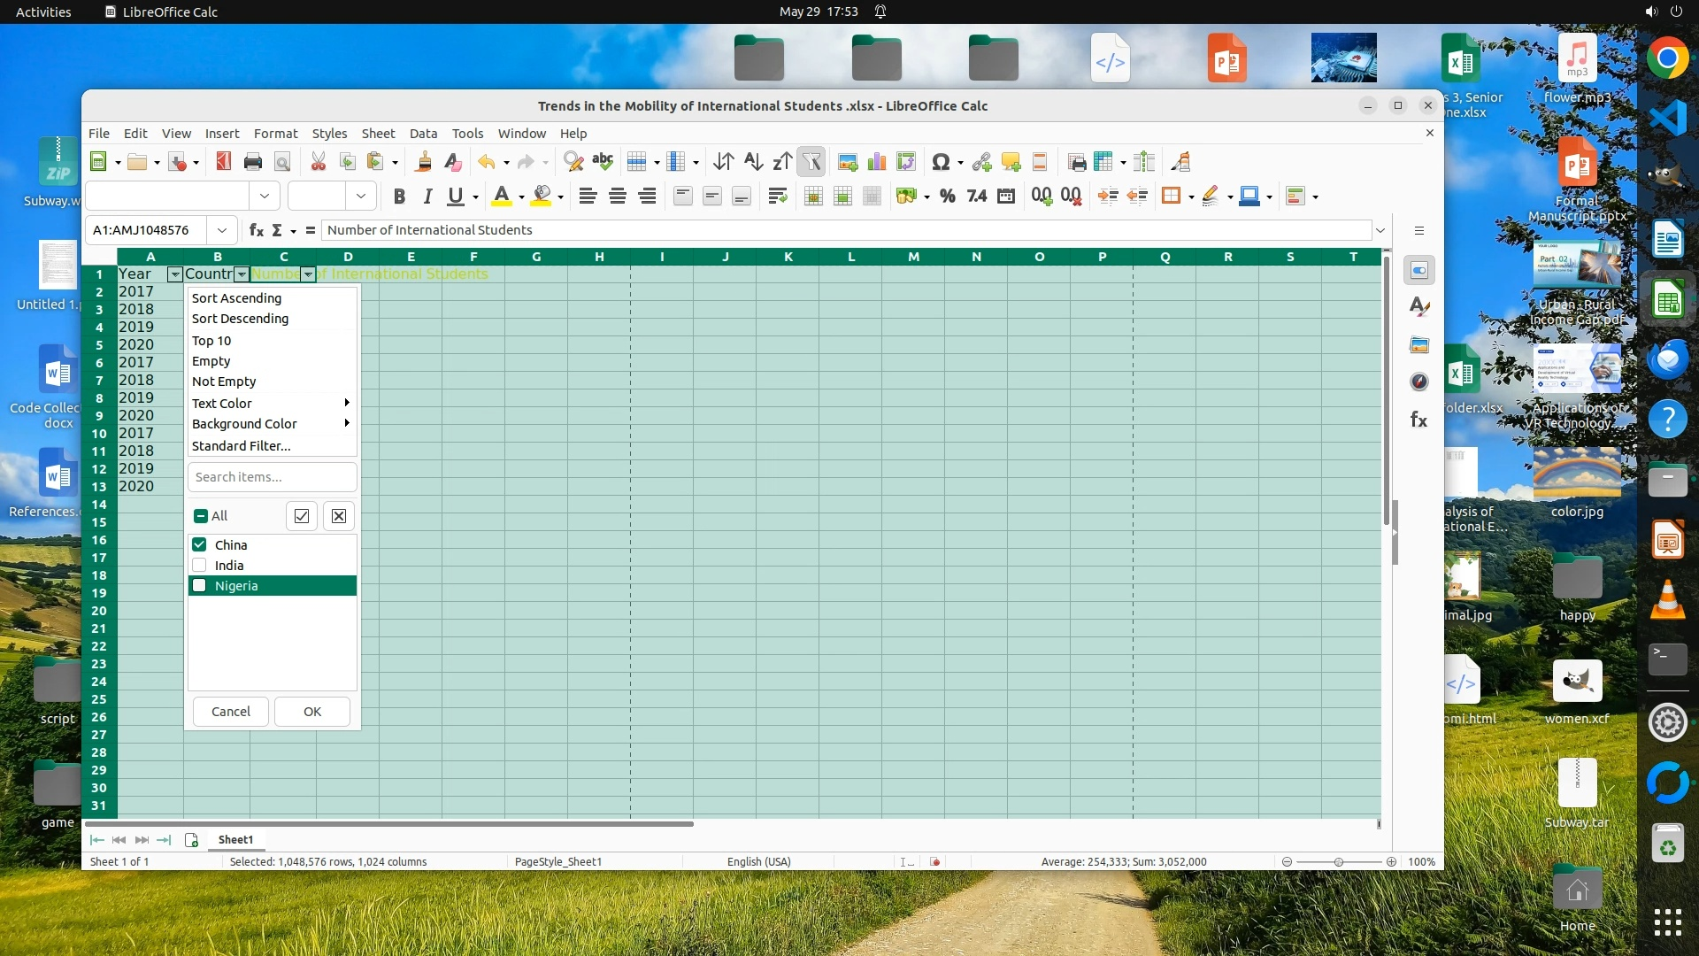Image resolution: width=1699 pixels, height=956 pixels.
Task: Click the Export as PDF icon
Action: pyautogui.click(x=223, y=162)
